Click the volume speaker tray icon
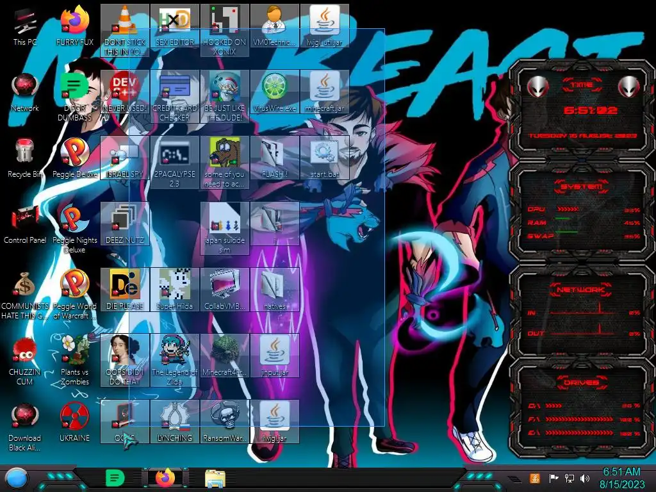The height and width of the screenshot is (492, 656). (585, 478)
